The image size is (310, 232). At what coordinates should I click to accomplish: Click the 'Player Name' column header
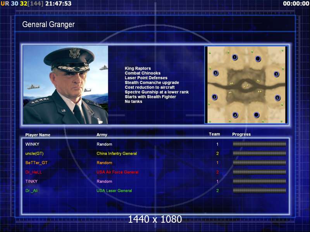38,135
